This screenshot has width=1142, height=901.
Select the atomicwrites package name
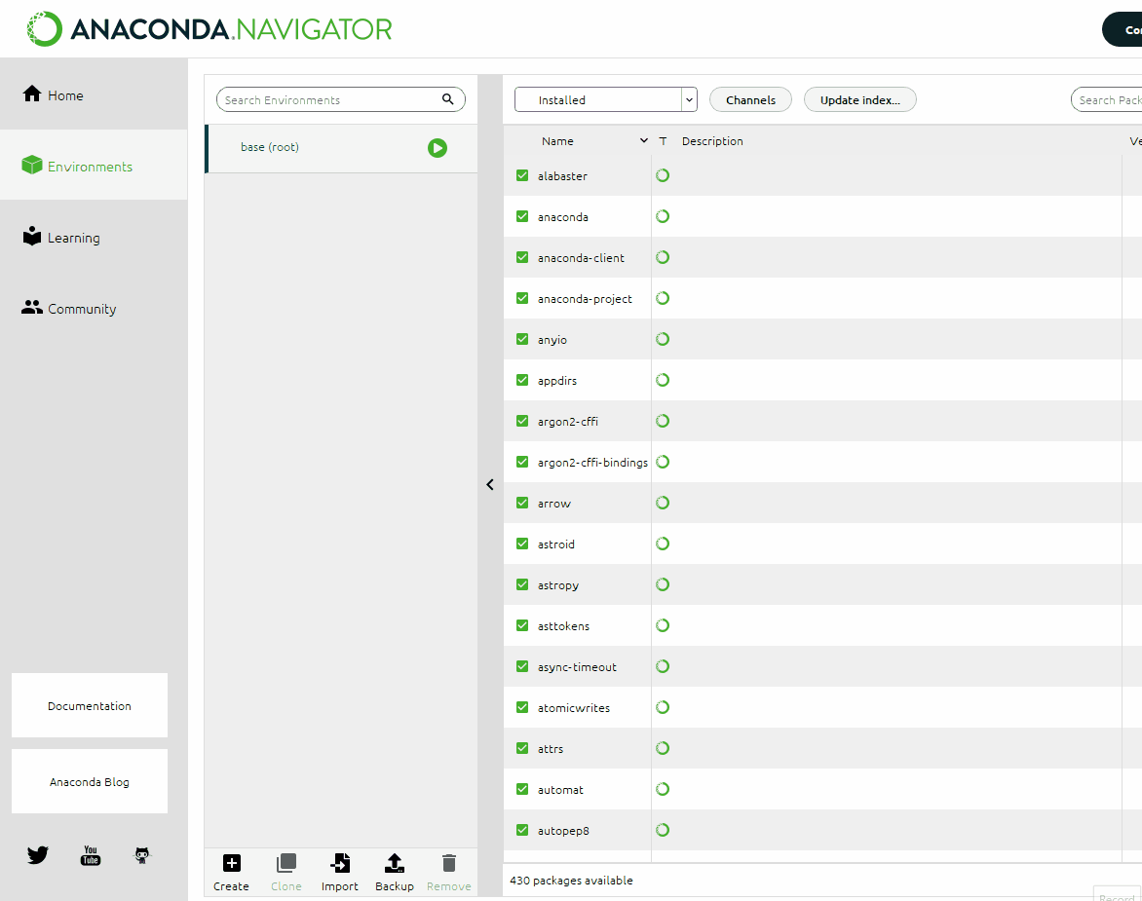[574, 707]
